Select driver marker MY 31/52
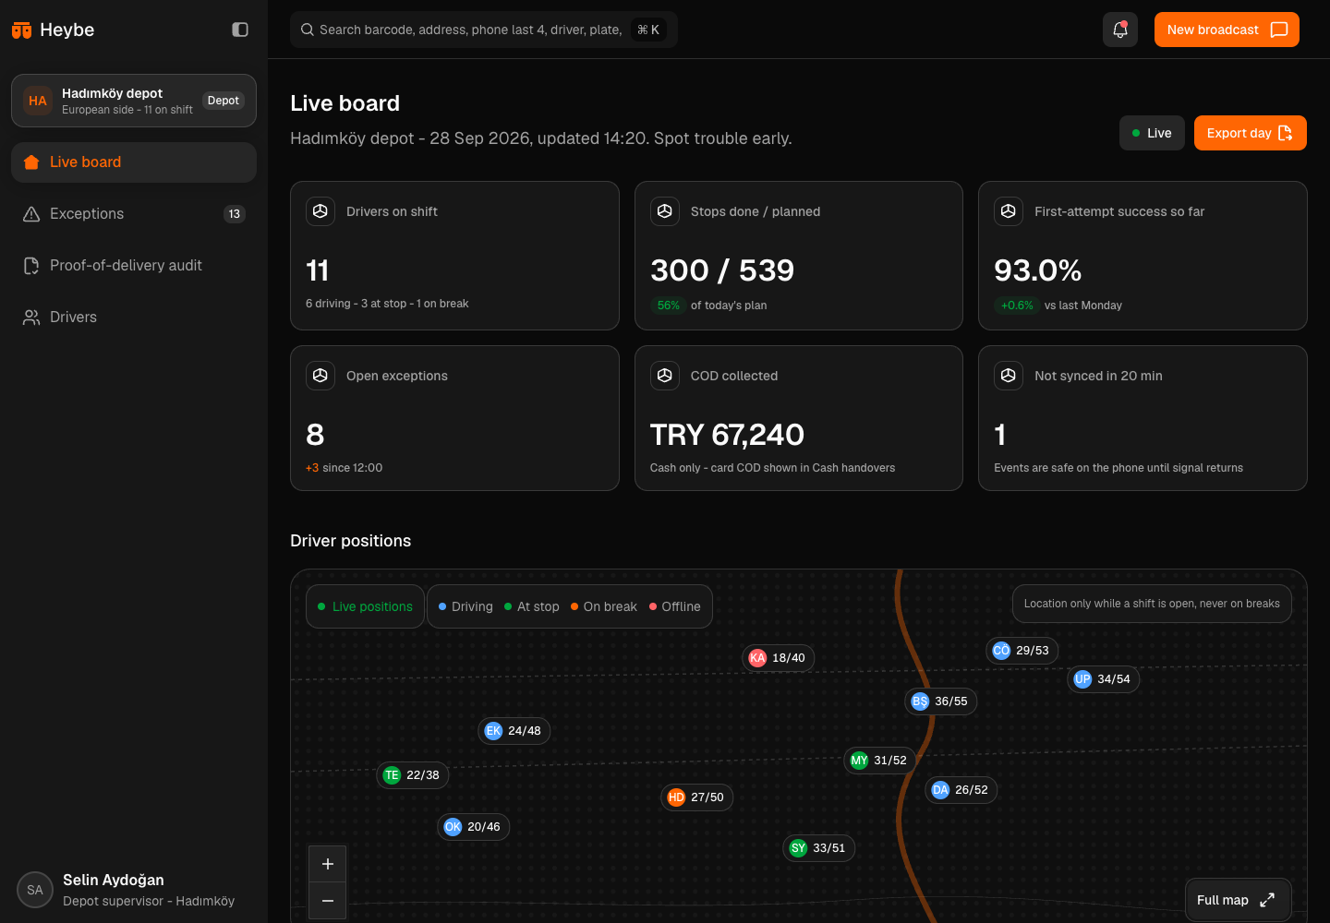The height and width of the screenshot is (923, 1330). [879, 761]
